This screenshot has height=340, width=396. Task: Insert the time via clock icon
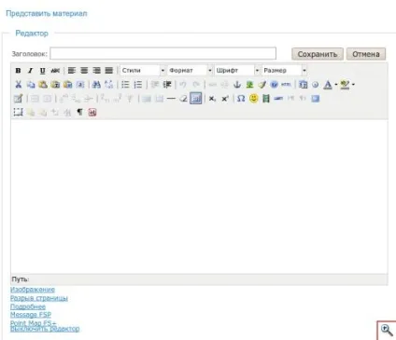(x=316, y=85)
